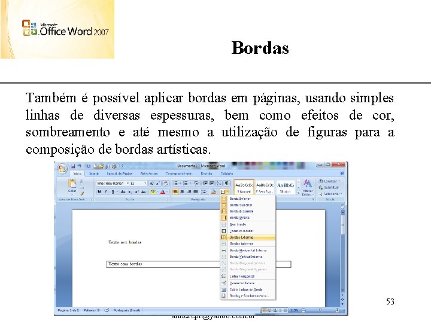Click the Save icon in quick access toolbar
The height and width of the screenshot is (323, 431).
(73, 166)
